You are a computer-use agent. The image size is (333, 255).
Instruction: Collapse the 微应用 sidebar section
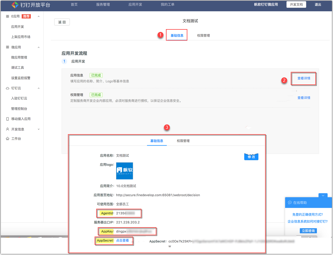(39, 47)
